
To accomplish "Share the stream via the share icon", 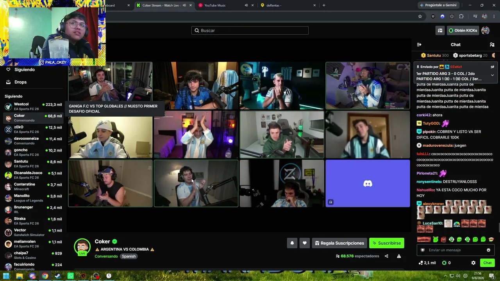I will pyautogui.click(x=386, y=256).
